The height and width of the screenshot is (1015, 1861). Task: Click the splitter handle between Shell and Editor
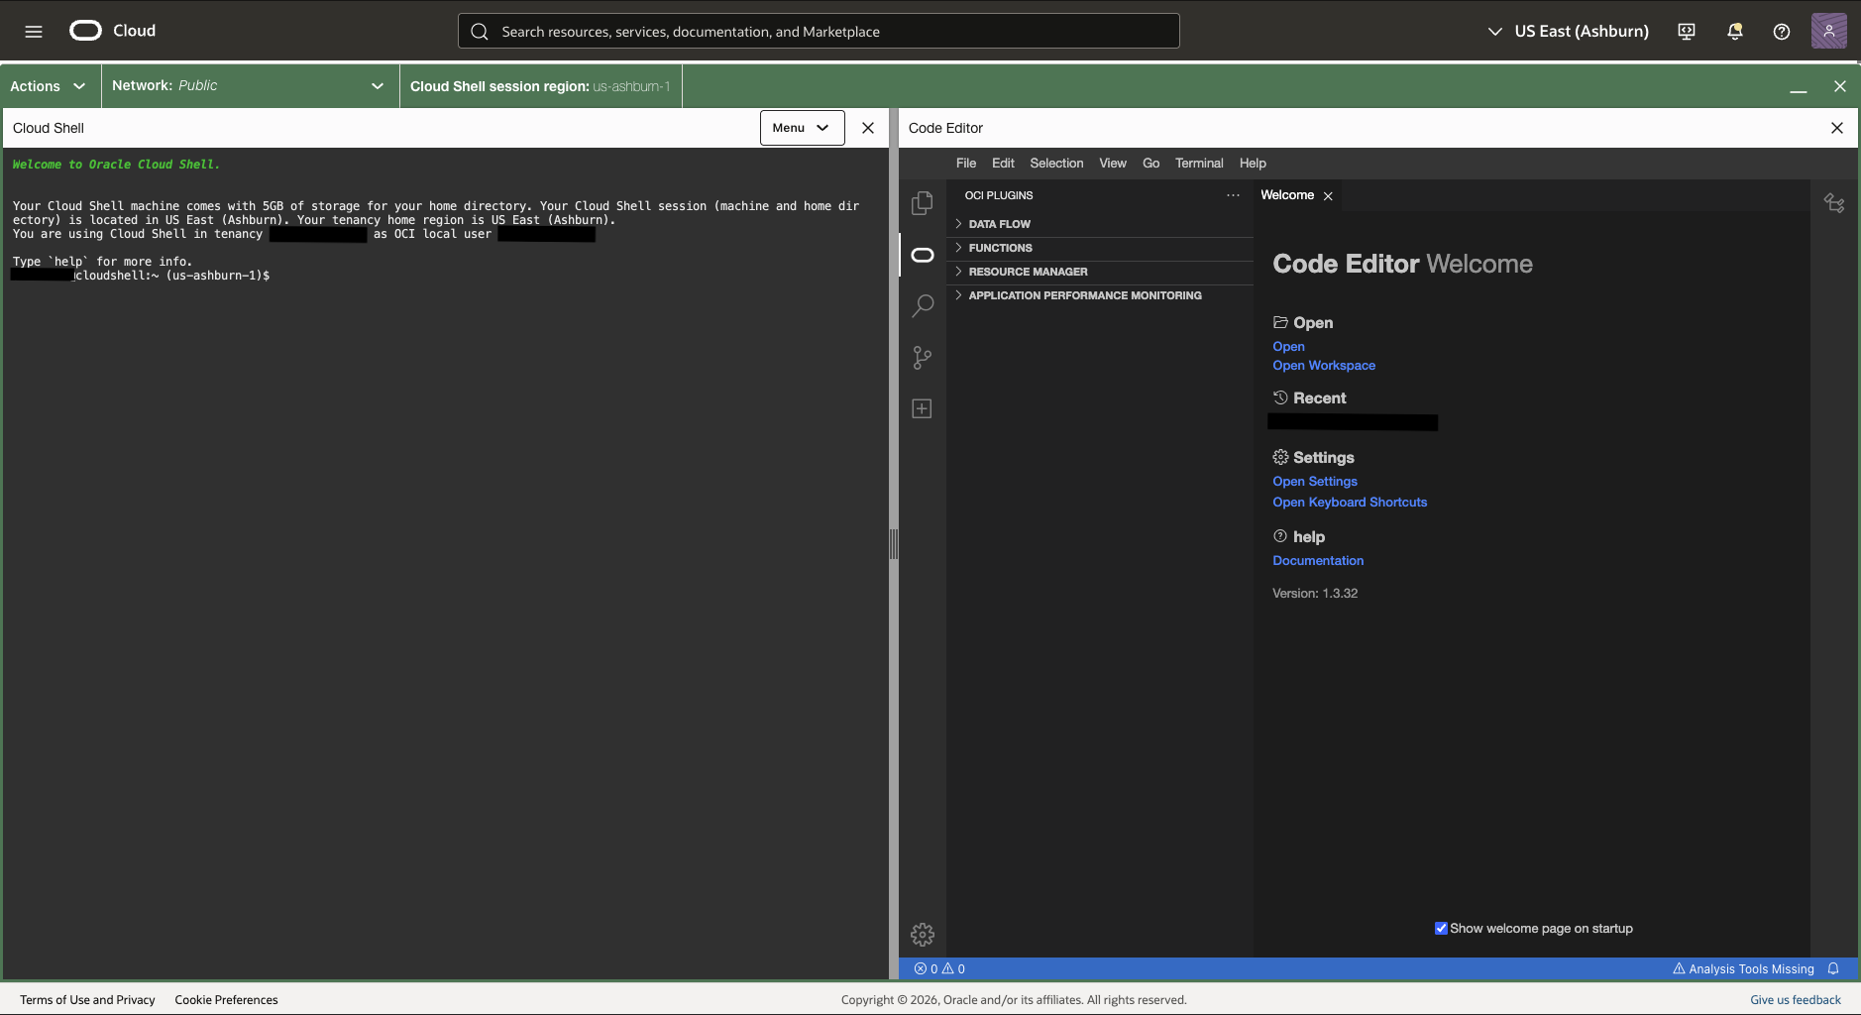[894, 544]
